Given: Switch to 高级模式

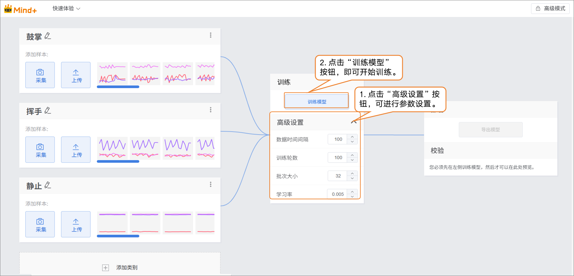Looking at the screenshot, I should (x=550, y=9).
